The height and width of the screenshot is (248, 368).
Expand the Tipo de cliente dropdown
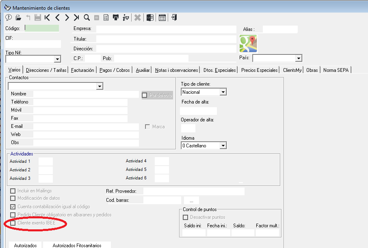[x=223, y=92]
